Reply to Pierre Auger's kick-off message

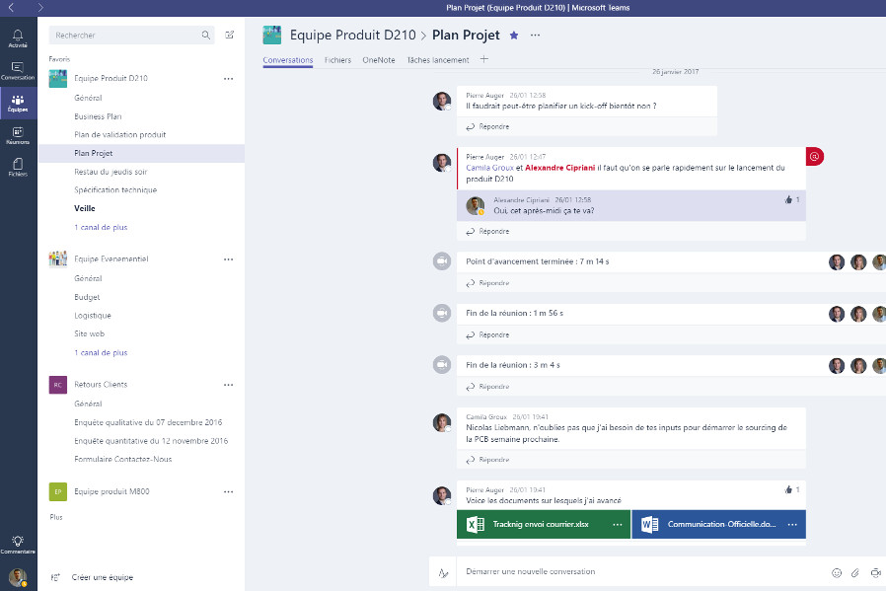[487, 126]
